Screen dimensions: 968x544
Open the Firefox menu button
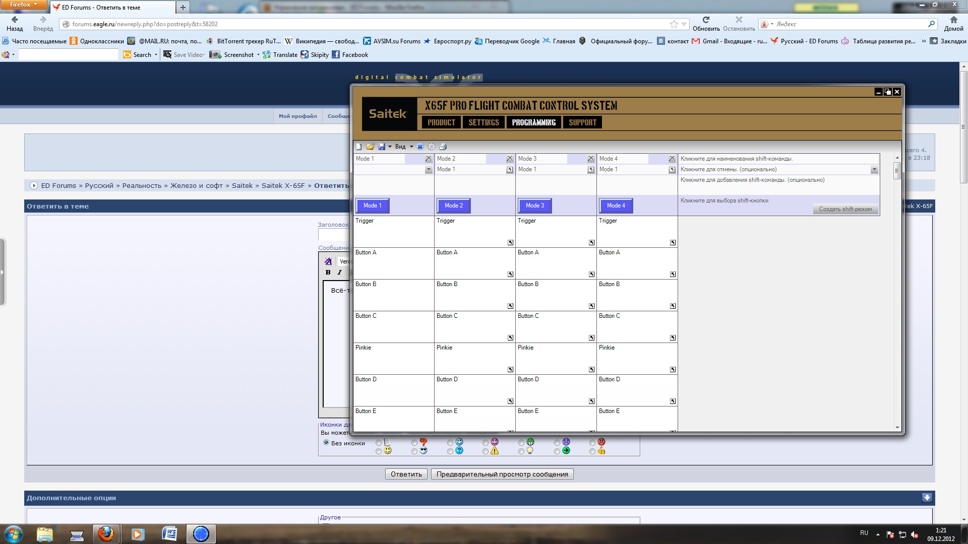[x=24, y=5]
